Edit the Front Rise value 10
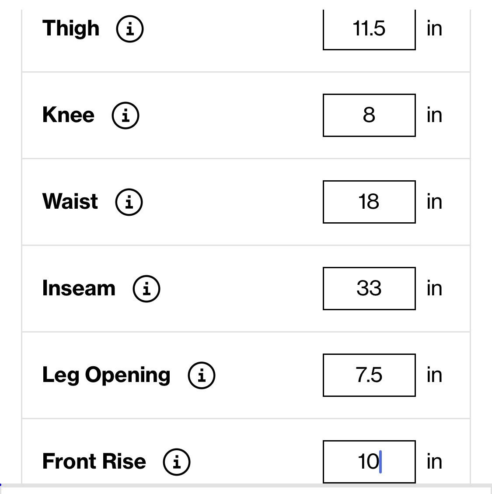This screenshot has width=492, height=494. coord(369,462)
